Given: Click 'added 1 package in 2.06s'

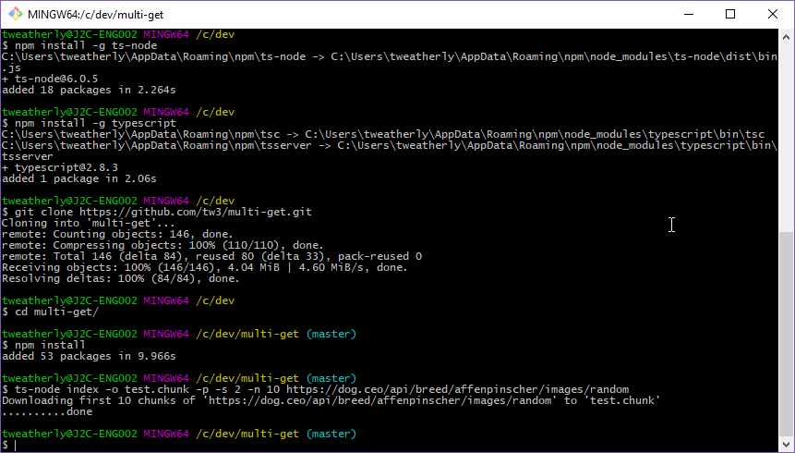Looking at the screenshot, I should [79, 178].
